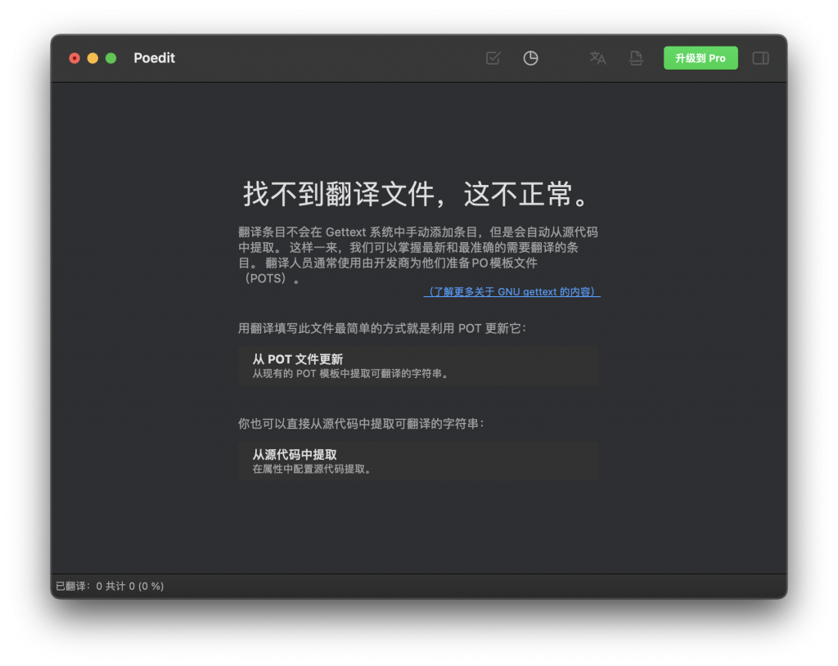Image resolution: width=838 pixels, height=666 pixels.
Task: Click the green zoom window button
Action: pos(111,58)
